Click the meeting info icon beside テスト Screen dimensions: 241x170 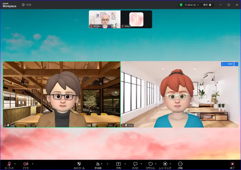click(23, 5)
